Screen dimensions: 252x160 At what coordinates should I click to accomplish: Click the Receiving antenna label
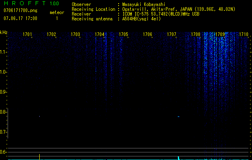pos(92,19)
